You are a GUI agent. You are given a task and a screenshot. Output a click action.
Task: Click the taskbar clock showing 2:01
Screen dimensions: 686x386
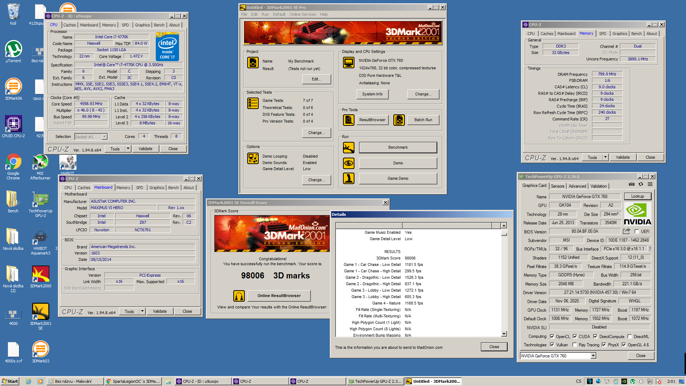pos(671,381)
